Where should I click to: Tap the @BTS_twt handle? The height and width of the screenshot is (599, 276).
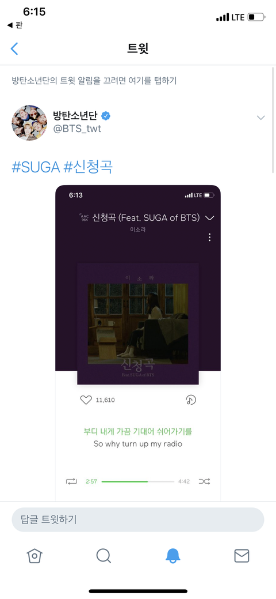click(x=77, y=129)
